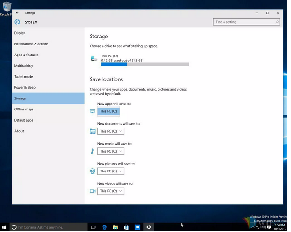Expand the New videos save location dropdown
The width and height of the screenshot is (291, 232).
pyautogui.click(x=110, y=191)
